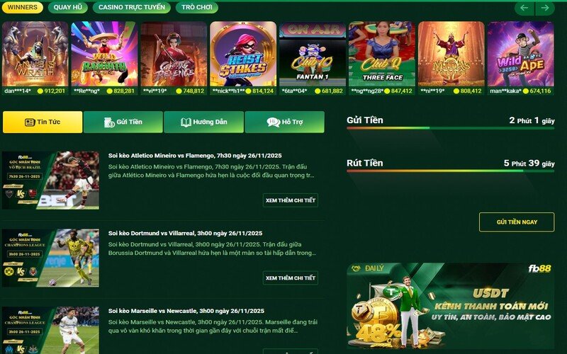
Task: Click XEM THÊM CHI TIẾT for Dortmund article
Action: pos(291,278)
